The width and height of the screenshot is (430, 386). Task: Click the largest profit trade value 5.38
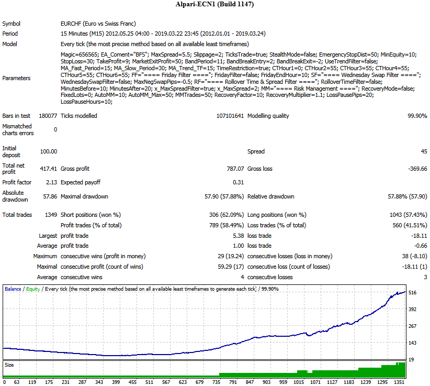(x=239, y=236)
